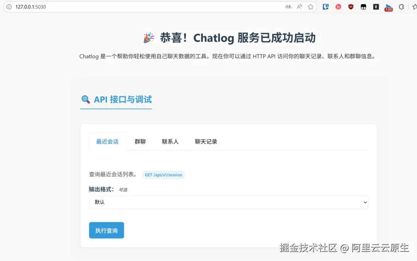Expand the 输出格式 dropdown set to 默认
Image resolution: width=417 pixels, height=261 pixels.
[229, 202]
